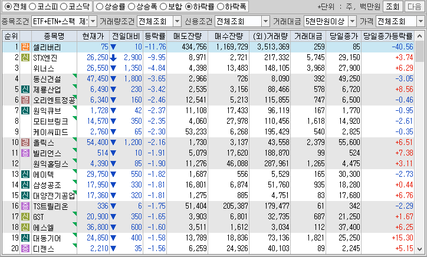Click the 매수잔량 column header

pos(228,36)
